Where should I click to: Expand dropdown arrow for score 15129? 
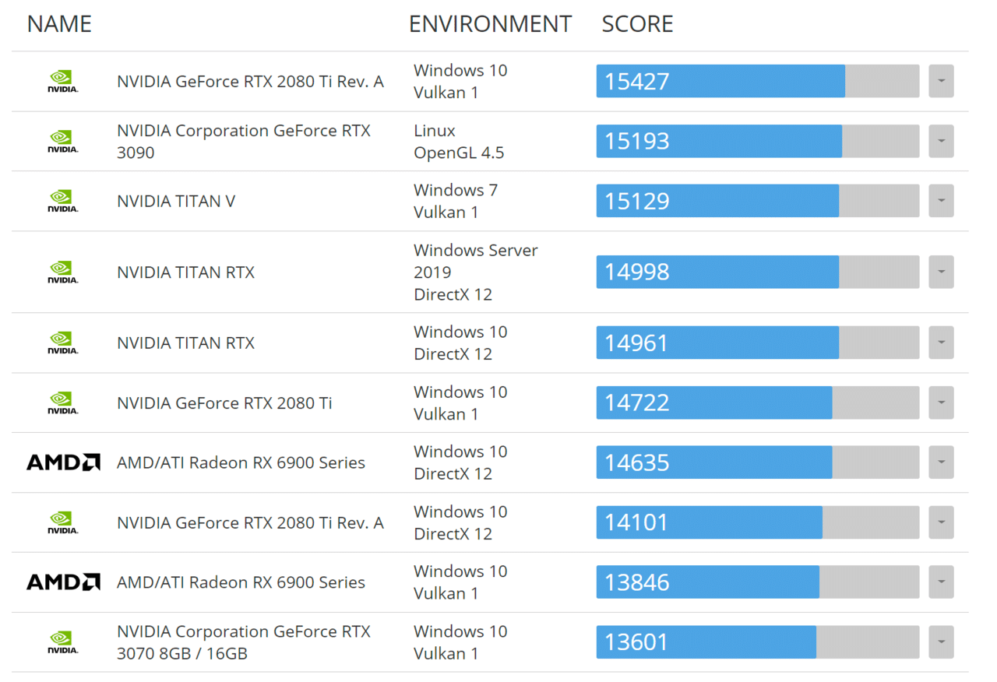coord(941,201)
